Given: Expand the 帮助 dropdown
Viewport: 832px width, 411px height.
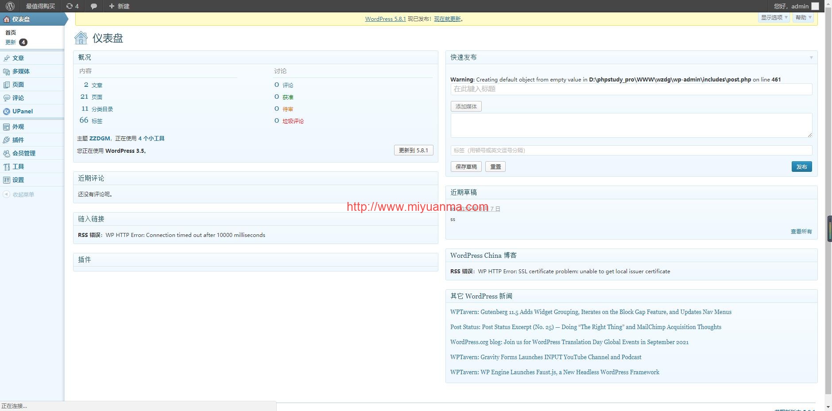Looking at the screenshot, I should (803, 18).
